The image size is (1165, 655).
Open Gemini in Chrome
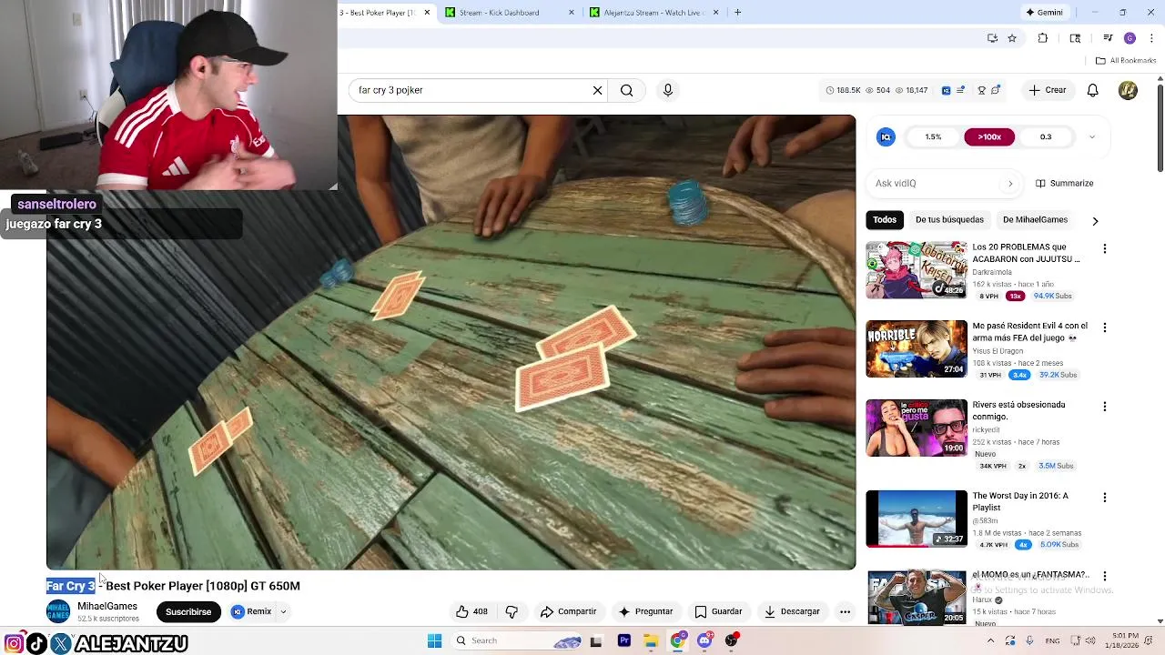(1044, 13)
